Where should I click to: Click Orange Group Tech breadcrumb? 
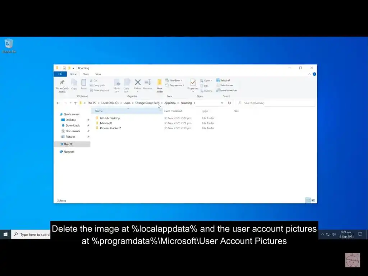pos(147,103)
